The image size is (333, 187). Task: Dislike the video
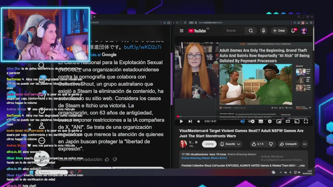(271, 144)
